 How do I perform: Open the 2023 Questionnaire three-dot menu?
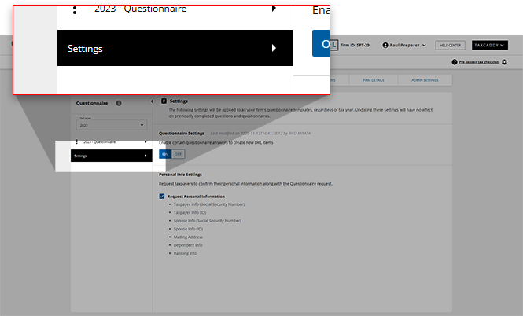tap(76, 142)
